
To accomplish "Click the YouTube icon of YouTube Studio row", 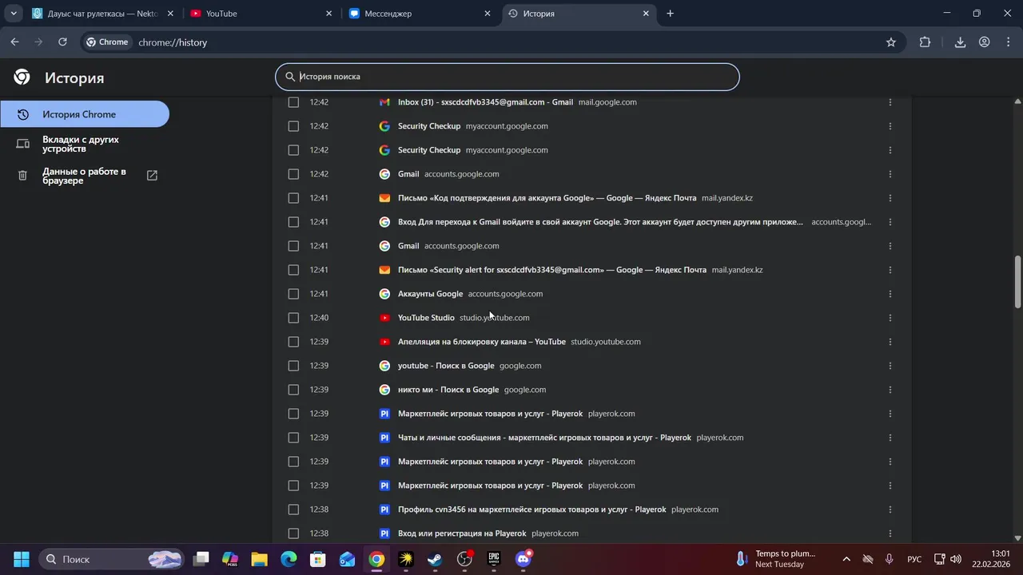I will (x=384, y=318).
